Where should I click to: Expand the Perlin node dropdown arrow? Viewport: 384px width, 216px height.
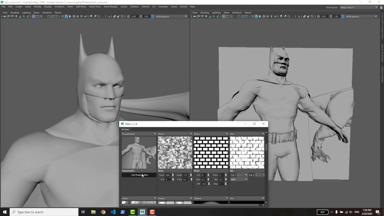(191, 134)
